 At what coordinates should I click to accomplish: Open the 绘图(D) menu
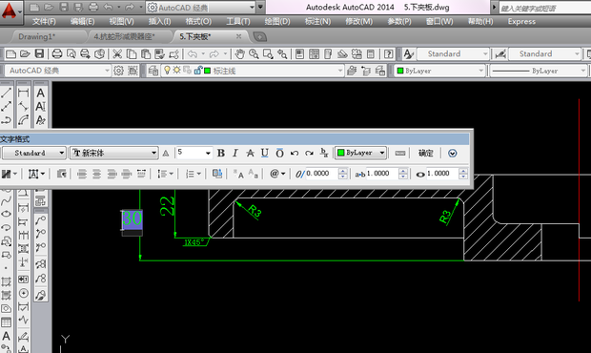click(277, 22)
